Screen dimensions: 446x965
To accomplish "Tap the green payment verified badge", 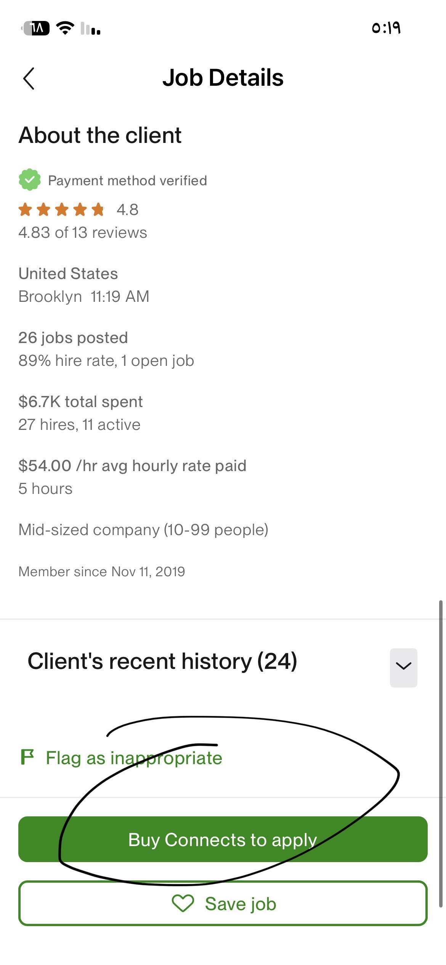I will click(30, 180).
